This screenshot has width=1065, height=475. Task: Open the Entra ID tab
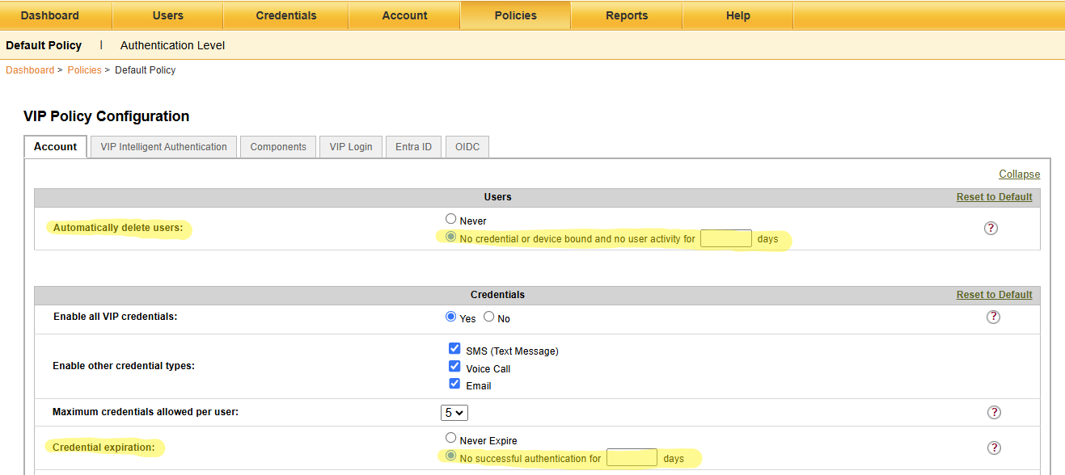(x=413, y=147)
